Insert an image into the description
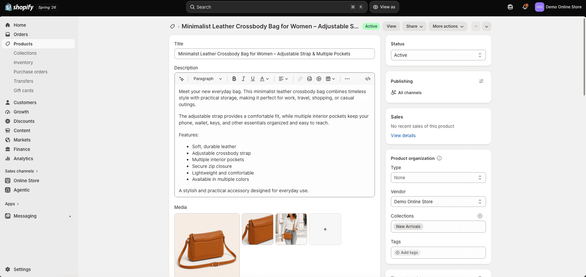586x277 pixels. [x=310, y=79]
